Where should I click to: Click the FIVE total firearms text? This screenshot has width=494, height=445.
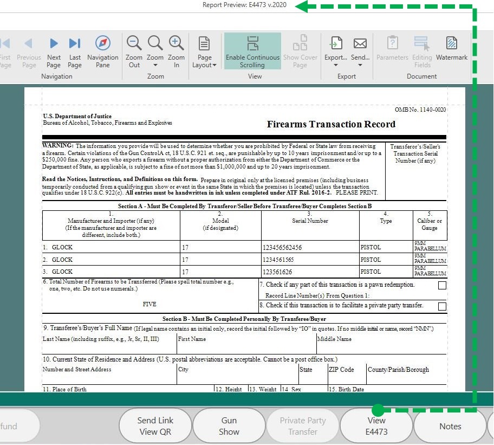[149, 304]
